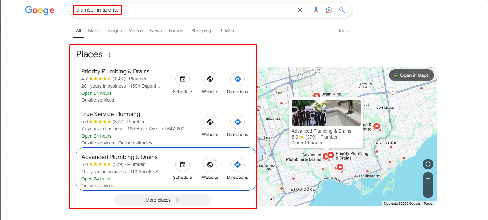Image resolution: width=488 pixels, height=220 pixels.
Task: Click the HARBOURFRONT map label
Action: coord(367,176)
